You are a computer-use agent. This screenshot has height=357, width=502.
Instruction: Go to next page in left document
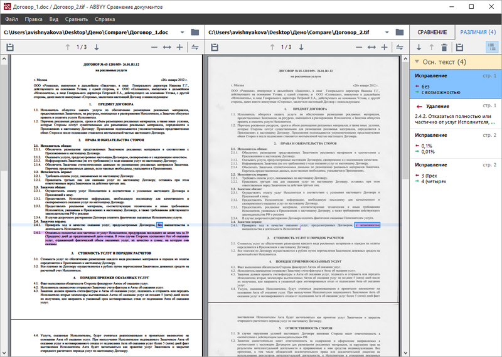pos(97,48)
